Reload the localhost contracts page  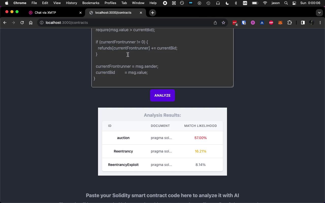pos(22,23)
